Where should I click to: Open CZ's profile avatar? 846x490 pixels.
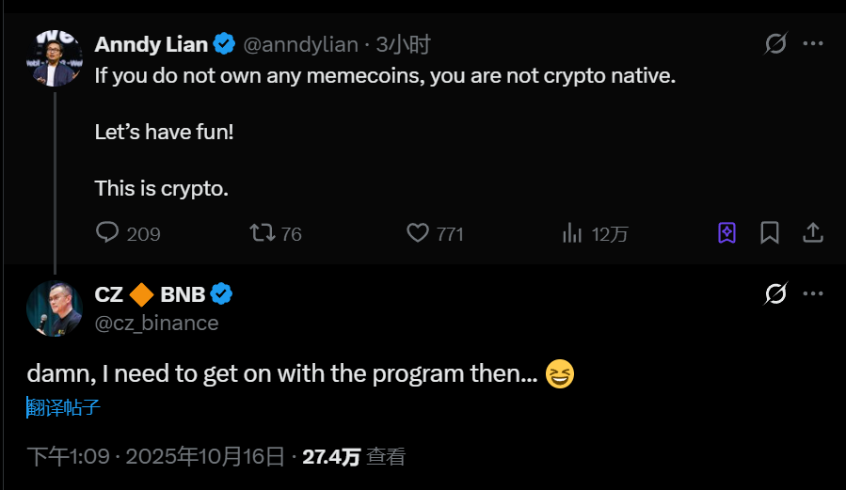click(x=55, y=308)
